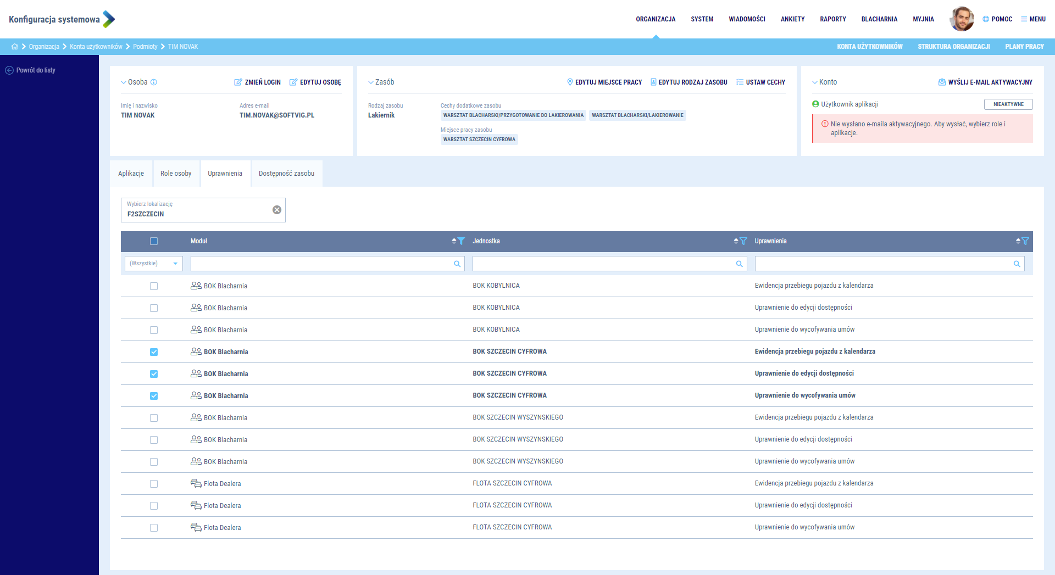1055x575 pixels.
Task: Check the first Flota Dealera row checkbox
Action: 154,484
